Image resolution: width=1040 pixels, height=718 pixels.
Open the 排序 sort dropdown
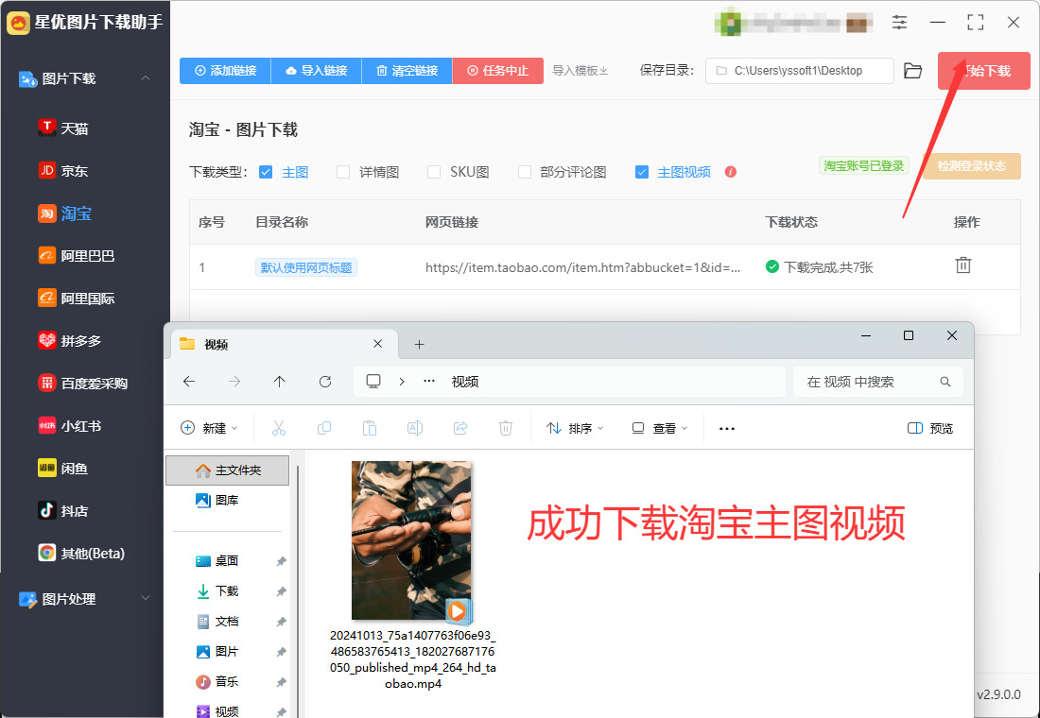click(x=575, y=428)
